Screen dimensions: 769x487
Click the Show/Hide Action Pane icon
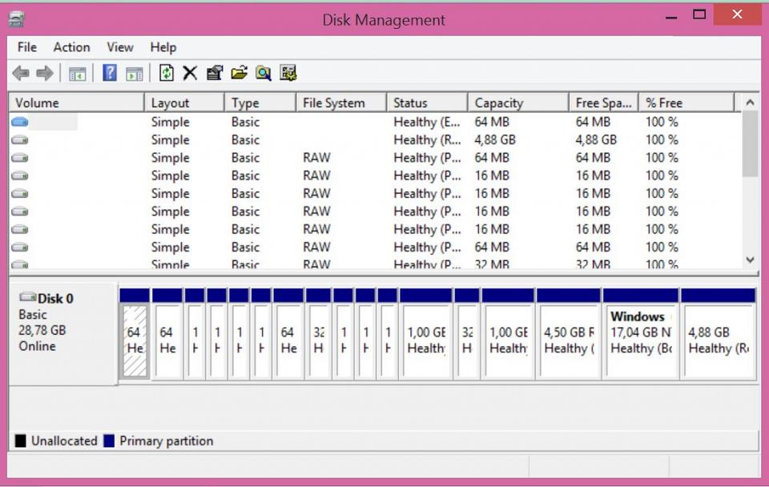tap(135, 74)
